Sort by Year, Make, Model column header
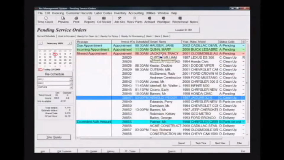The height and width of the screenshot is (160, 284). [200, 41]
